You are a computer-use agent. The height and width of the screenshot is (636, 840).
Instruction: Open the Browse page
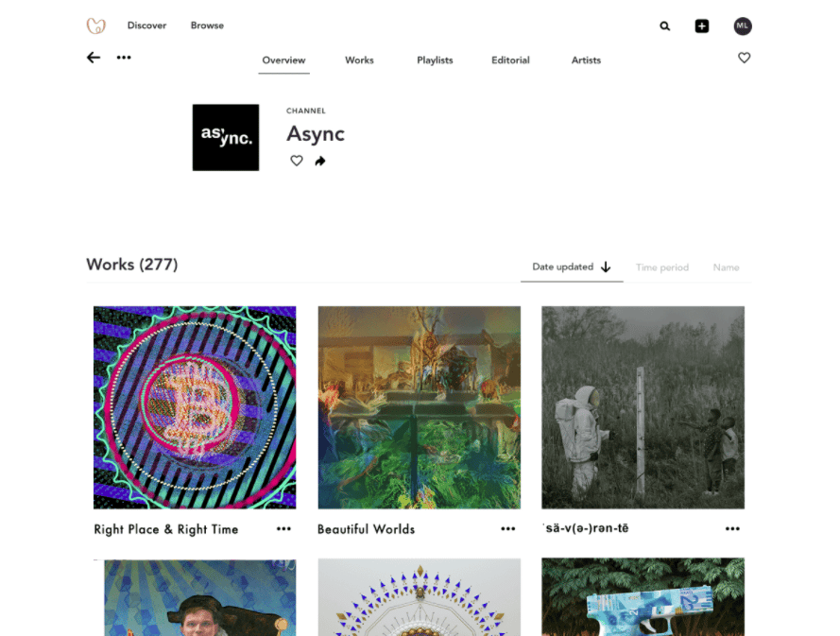tap(207, 26)
